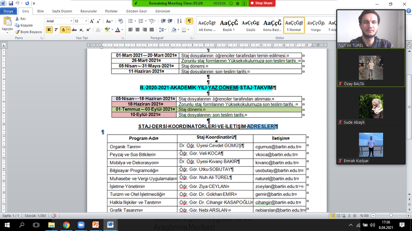Click the Stop Share button

(x=262, y=3)
